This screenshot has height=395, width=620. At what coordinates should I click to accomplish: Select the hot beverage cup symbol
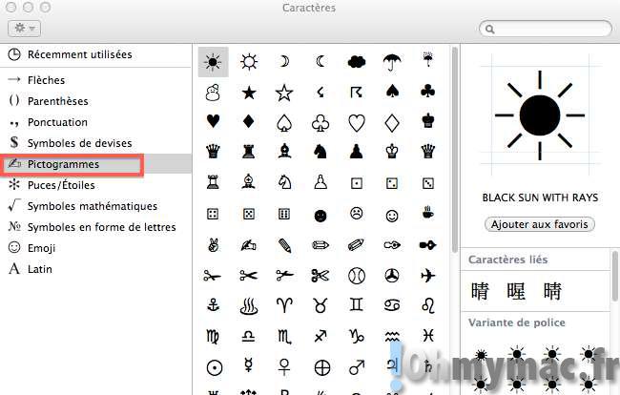coord(428,214)
